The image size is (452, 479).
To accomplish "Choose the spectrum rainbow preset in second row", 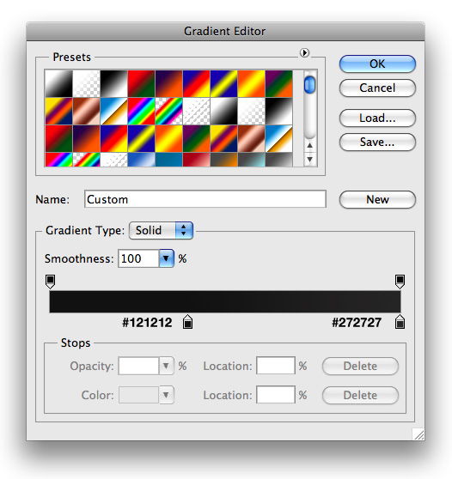I will 141,112.
